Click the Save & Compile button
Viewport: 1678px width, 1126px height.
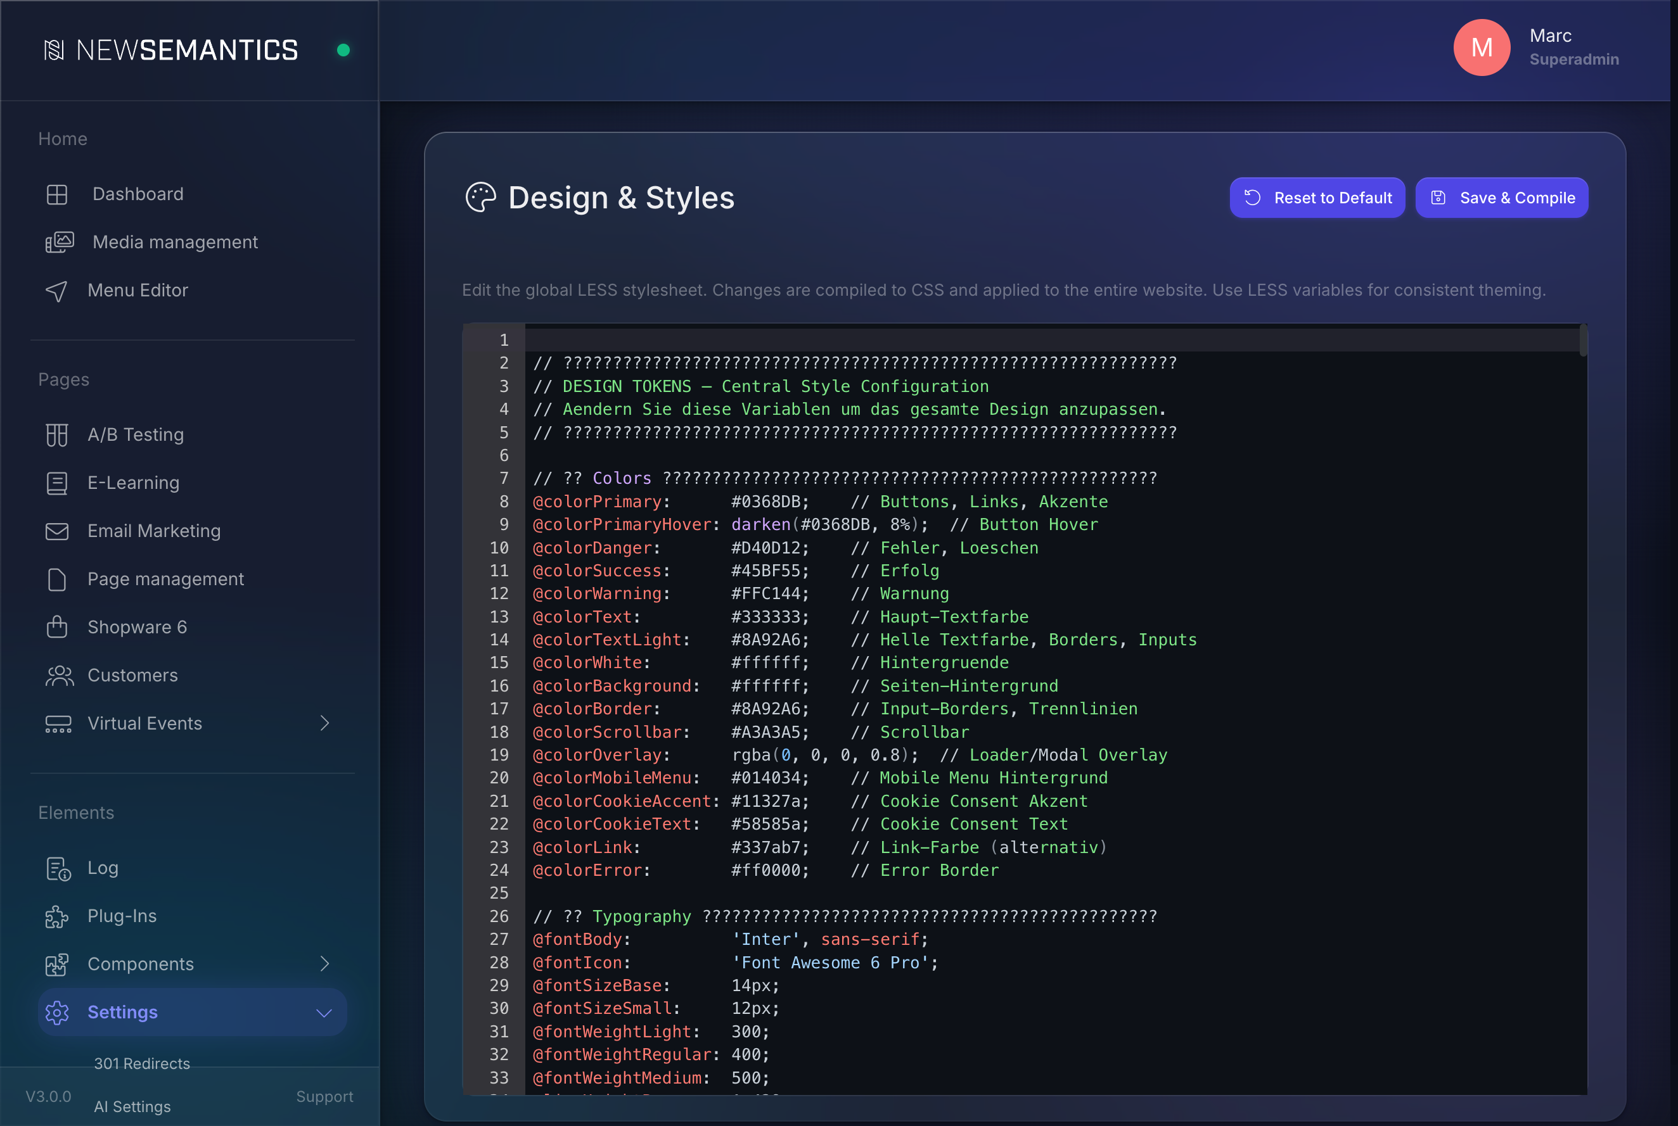1502,198
